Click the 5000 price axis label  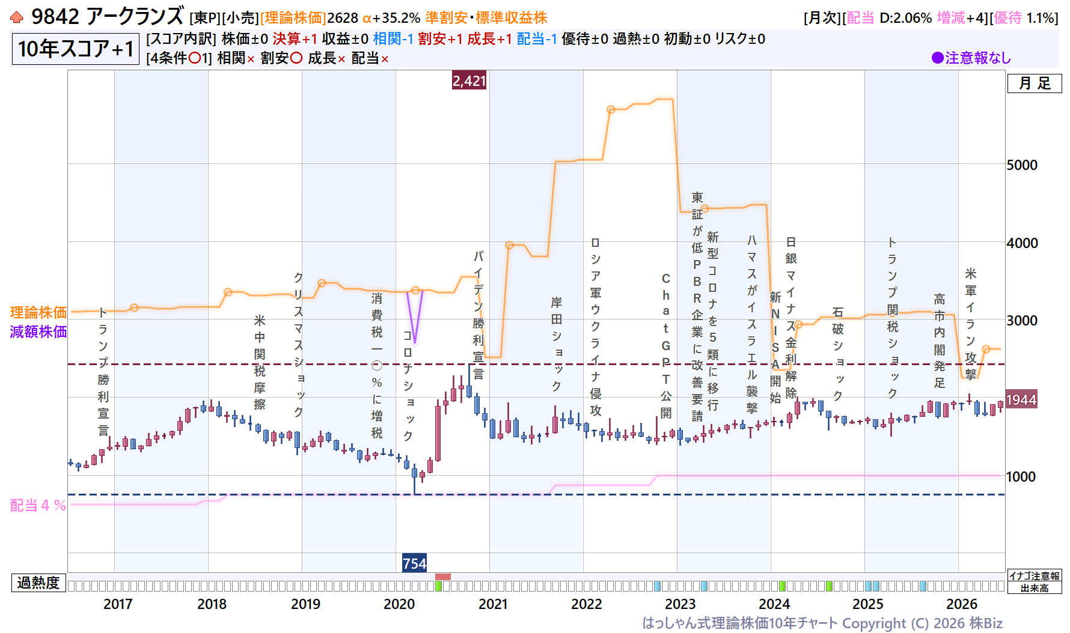pyautogui.click(x=1022, y=165)
